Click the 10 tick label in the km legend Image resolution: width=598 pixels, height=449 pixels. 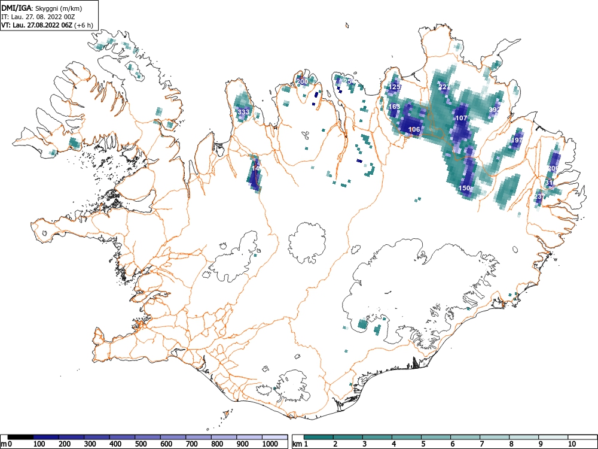coord(572,444)
